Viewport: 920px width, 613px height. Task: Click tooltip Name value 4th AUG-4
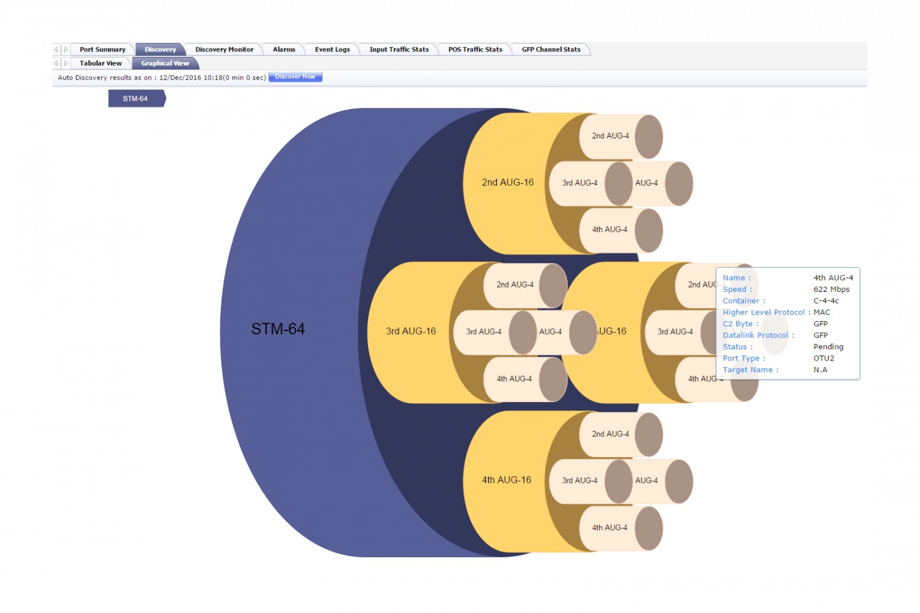(x=833, y=278)
